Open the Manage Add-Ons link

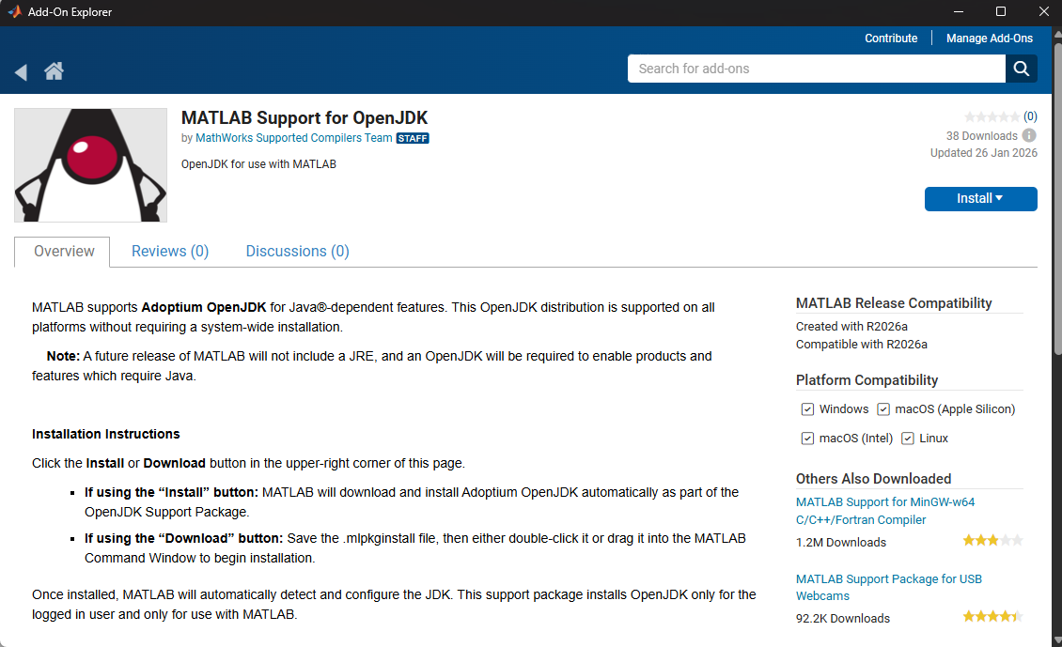[989, 39]
